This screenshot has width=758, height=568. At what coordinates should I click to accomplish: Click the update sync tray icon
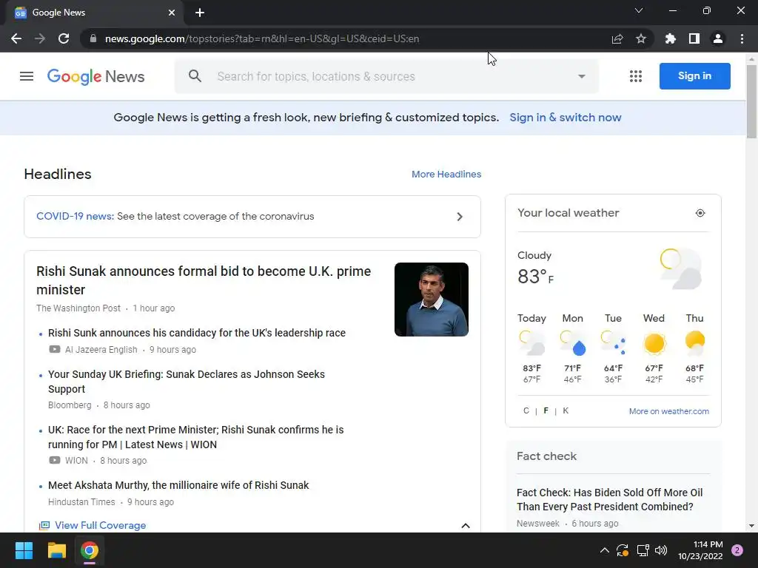point(623,550)
